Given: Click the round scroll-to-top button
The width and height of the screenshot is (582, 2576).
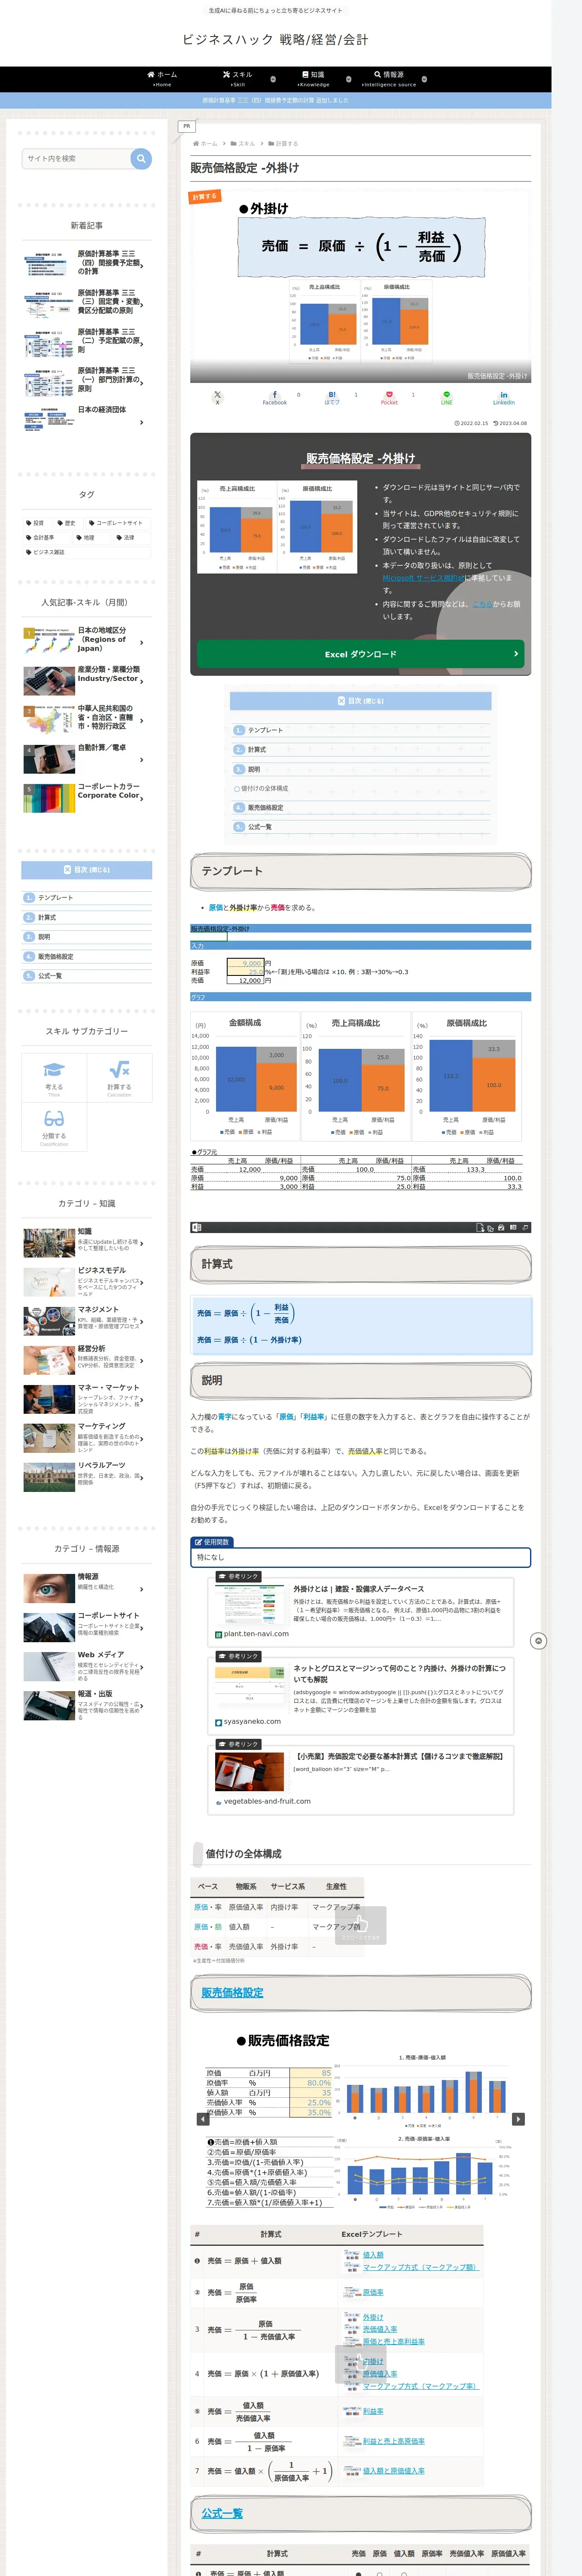Looking at the screenshot, I should (538, 1640).
